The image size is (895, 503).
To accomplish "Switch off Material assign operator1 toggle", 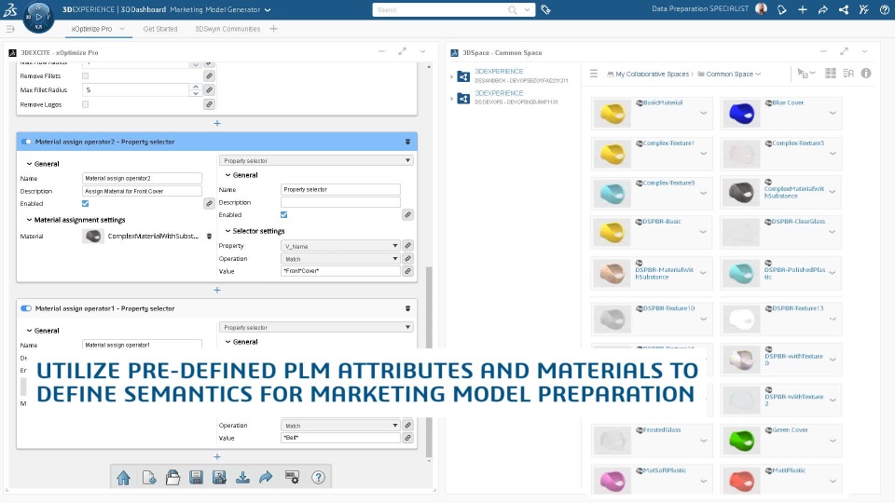I will [26, 308].
